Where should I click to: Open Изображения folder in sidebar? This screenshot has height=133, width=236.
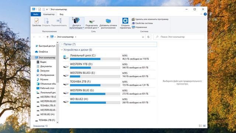click(45, 75)
